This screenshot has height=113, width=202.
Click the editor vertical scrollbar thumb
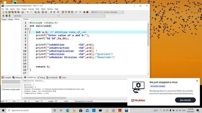coord(148,35)
